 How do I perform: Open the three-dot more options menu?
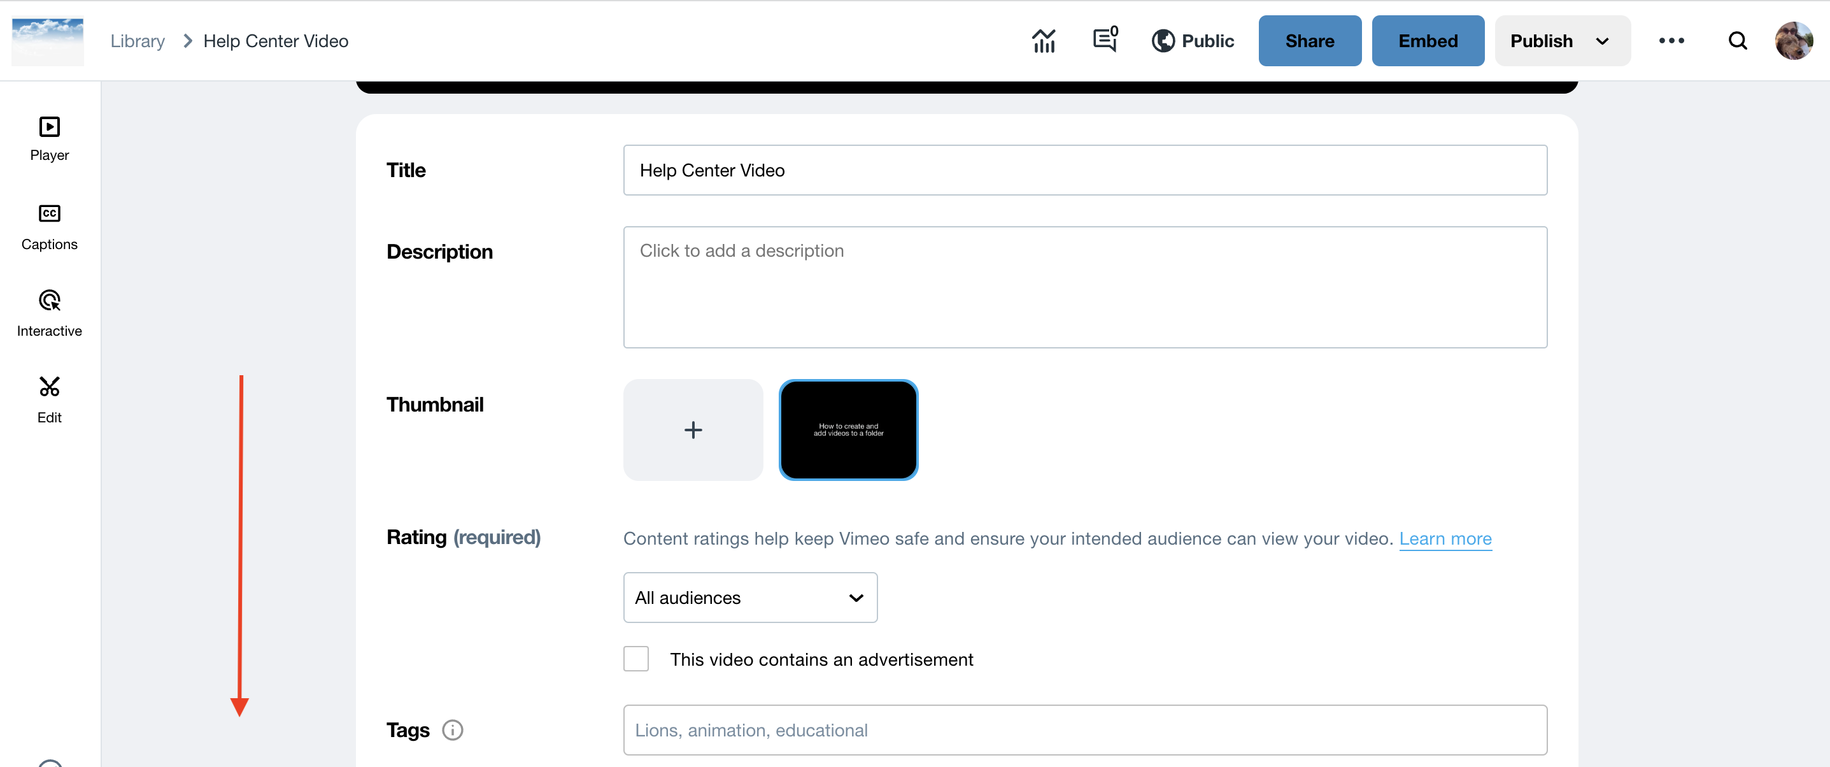(1670, 41)
